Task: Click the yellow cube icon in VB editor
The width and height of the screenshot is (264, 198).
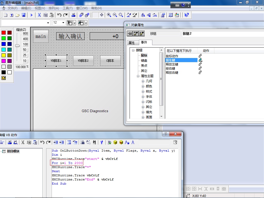Action: pyautogui.click(x=115, y=142)
